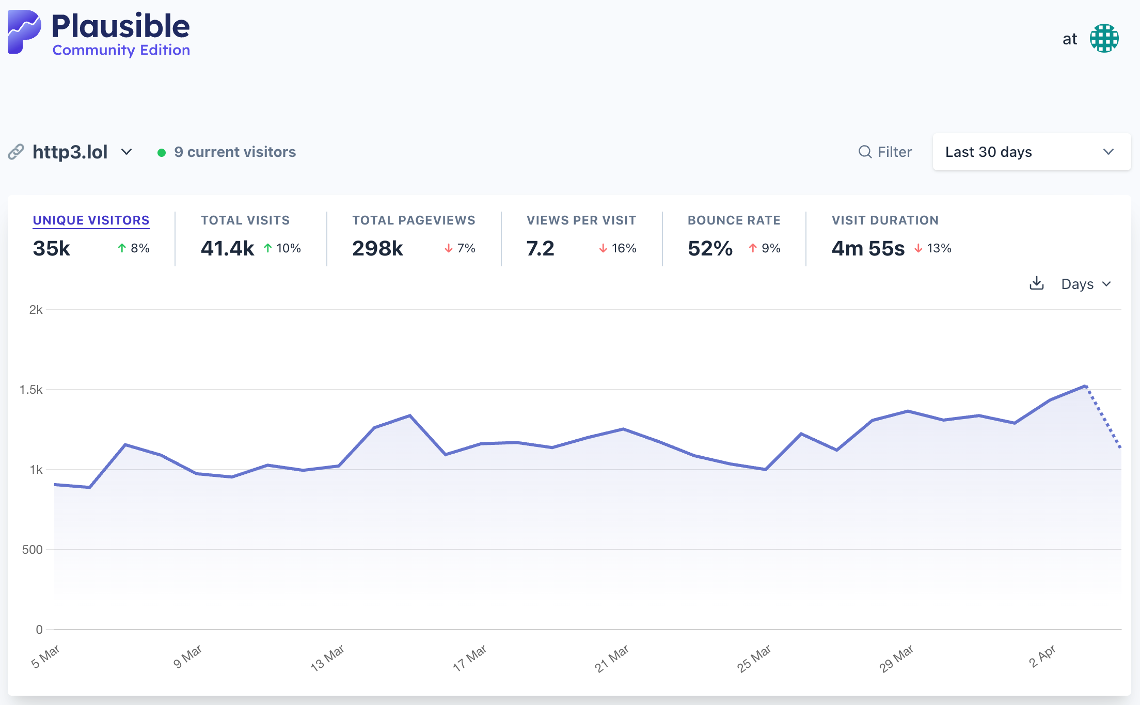Image resolution: width=1140 pixels, height=705 pixels.
Task: Select the Unique Visitors metric tab
Action: coord(91,220)
